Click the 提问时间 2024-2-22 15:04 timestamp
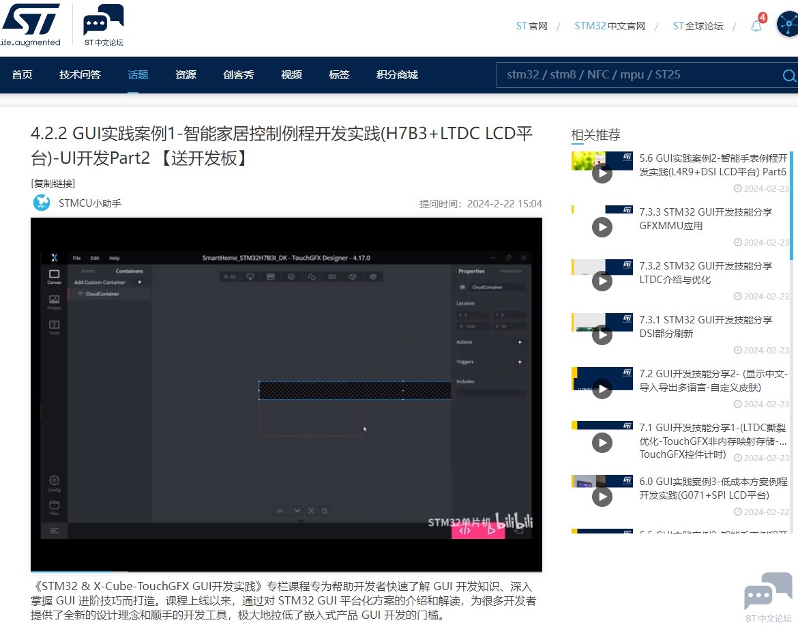This screenshot has width=798, height=629. 480,204
